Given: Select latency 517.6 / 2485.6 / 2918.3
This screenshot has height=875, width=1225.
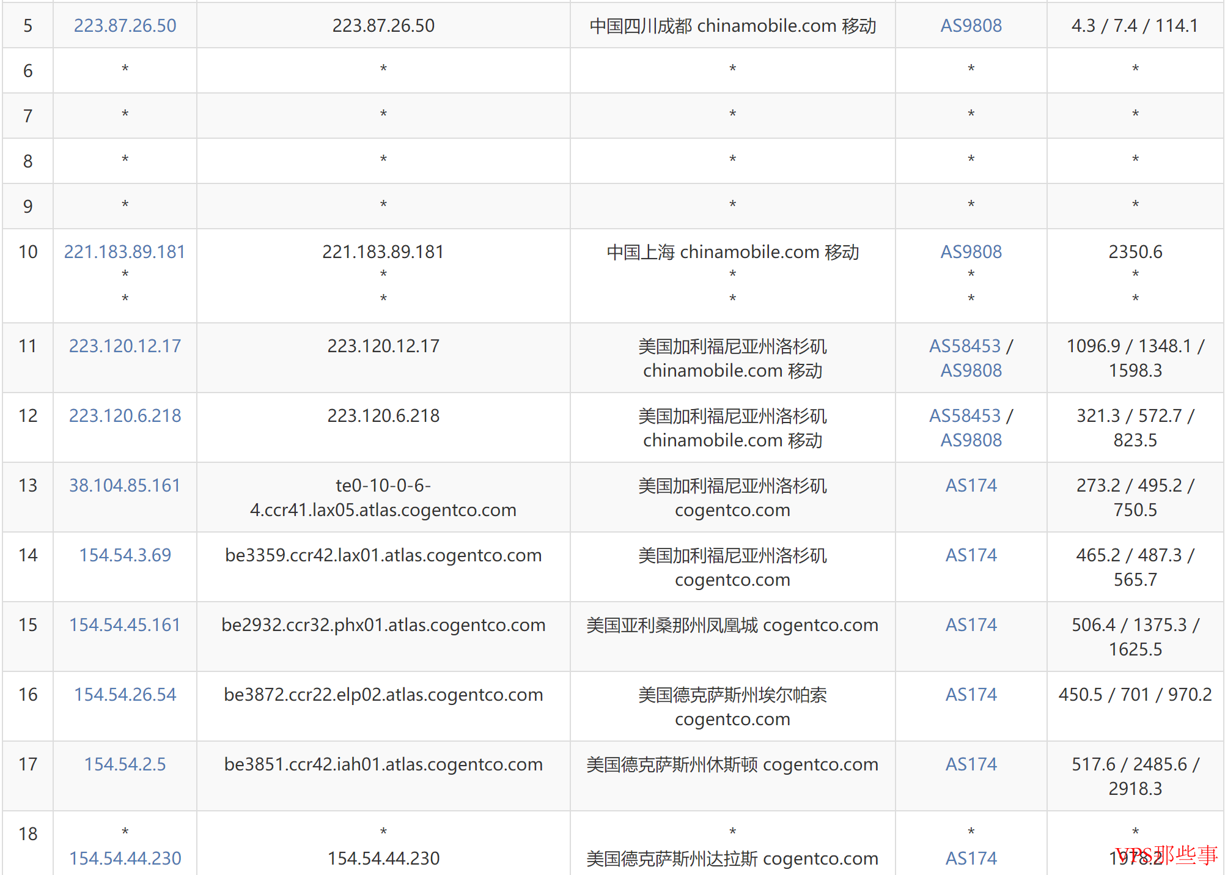Looking at the screenshot, I should point(1135,777).
